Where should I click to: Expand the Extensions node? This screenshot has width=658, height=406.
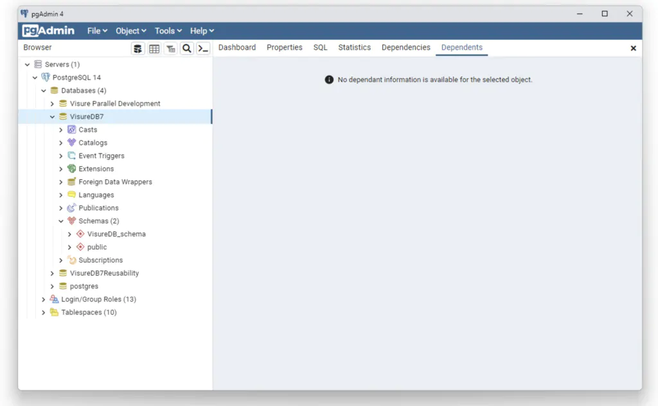[61, 169]
